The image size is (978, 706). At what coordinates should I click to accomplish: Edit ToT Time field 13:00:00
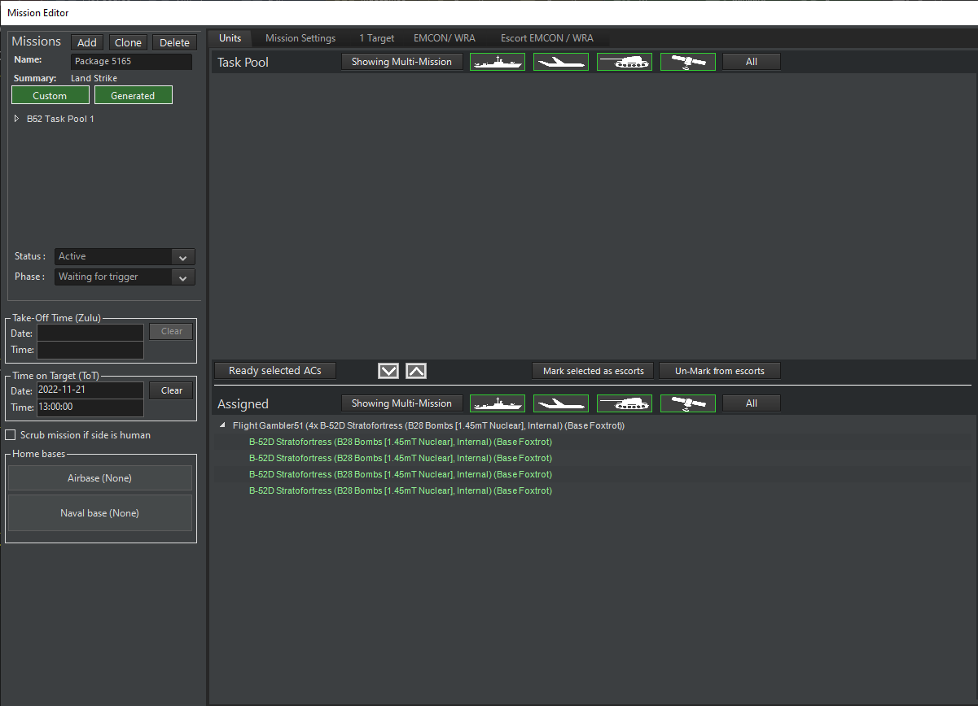90,407
